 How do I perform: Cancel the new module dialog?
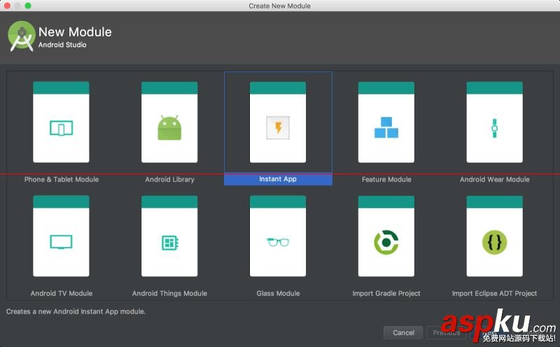[403, 333]
